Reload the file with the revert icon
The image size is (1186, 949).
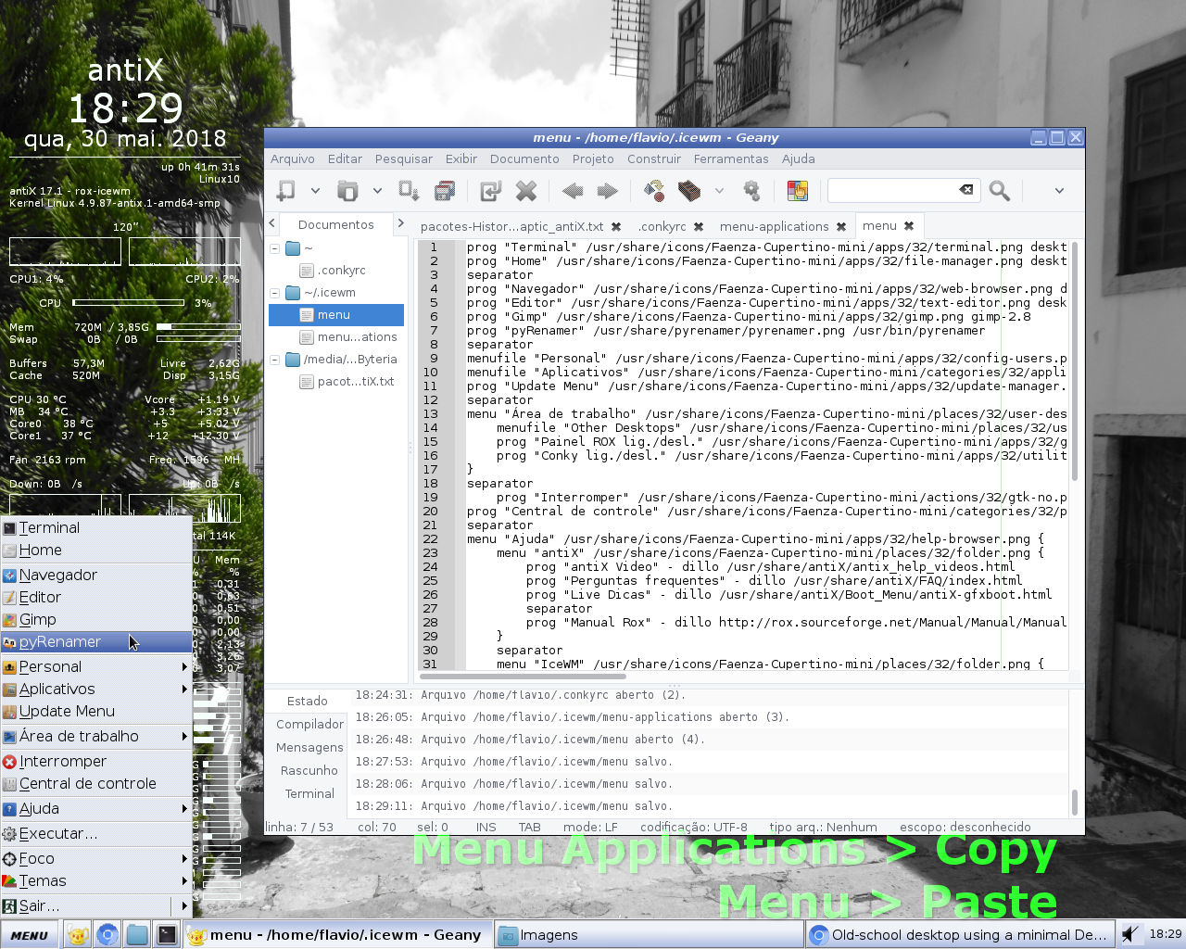click(x=489, y=191)
